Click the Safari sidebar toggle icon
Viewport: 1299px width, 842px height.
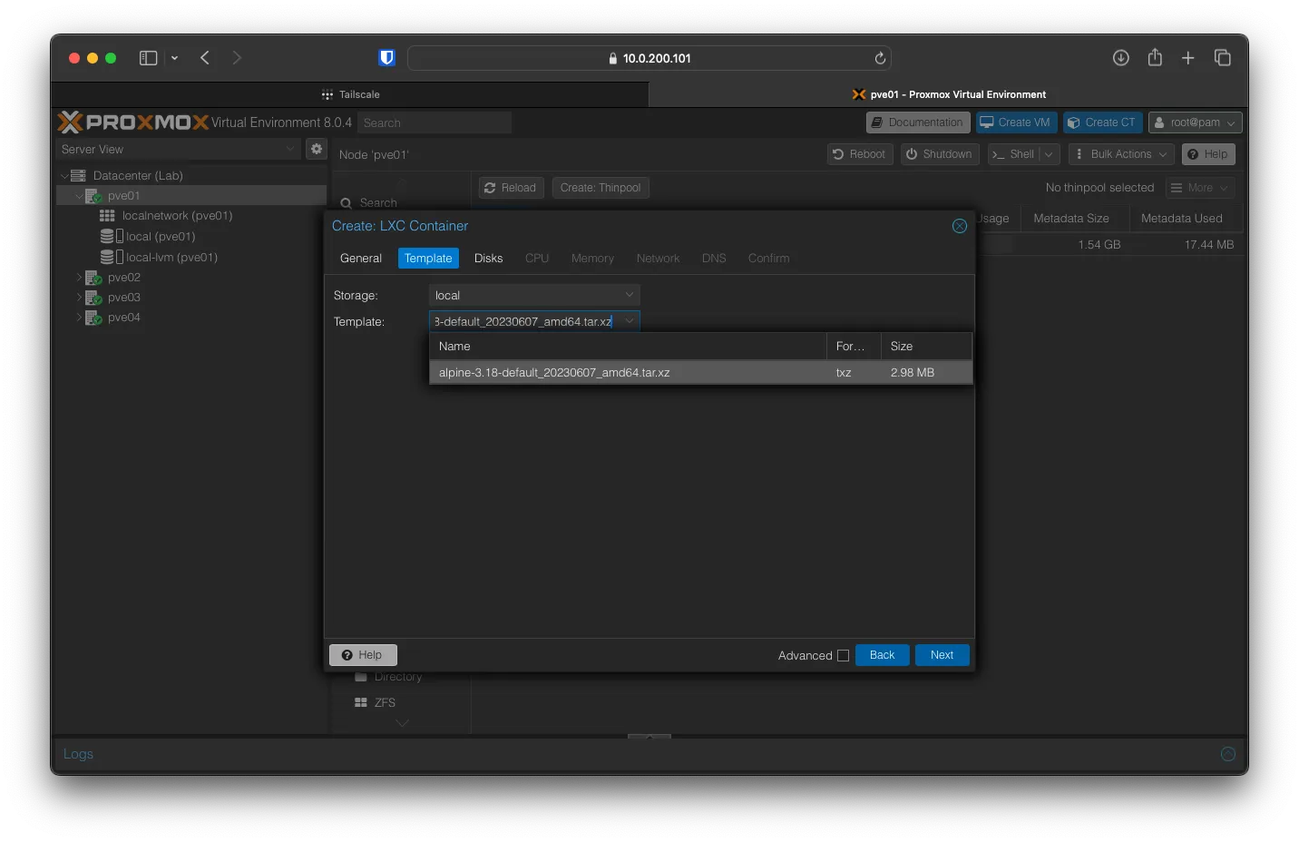[x=148, y=58]
